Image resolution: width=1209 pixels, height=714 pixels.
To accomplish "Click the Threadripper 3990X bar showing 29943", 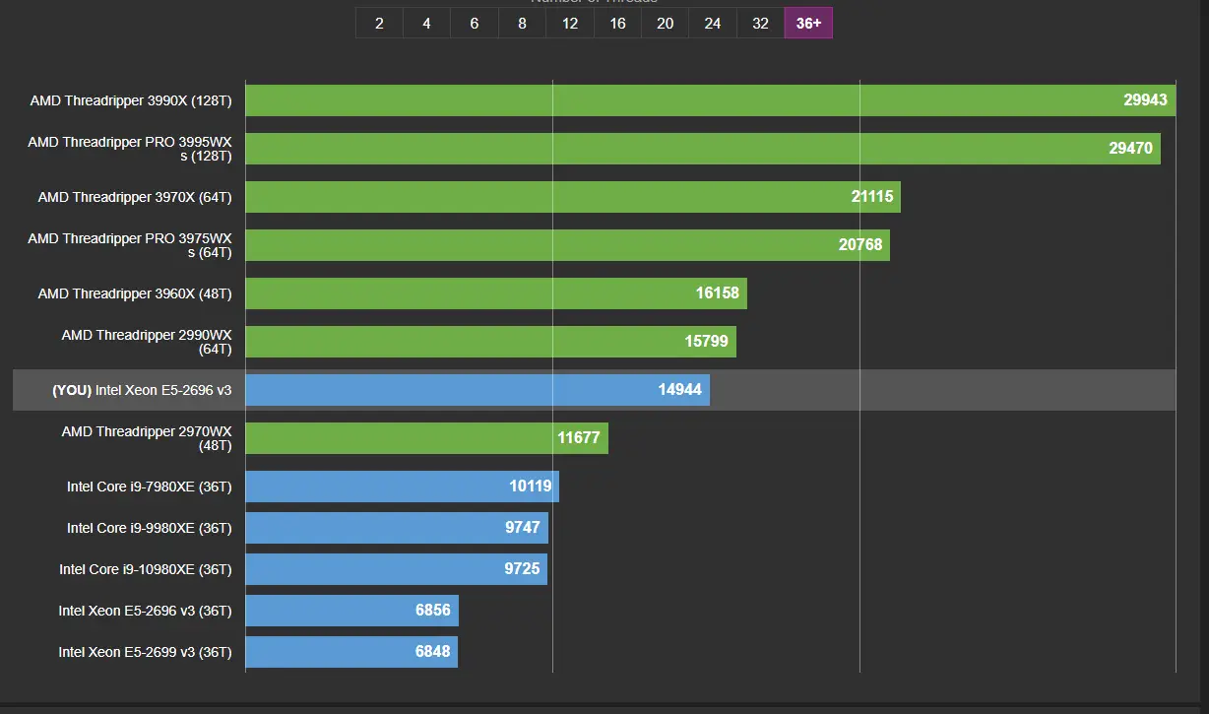I will point(711,100).
